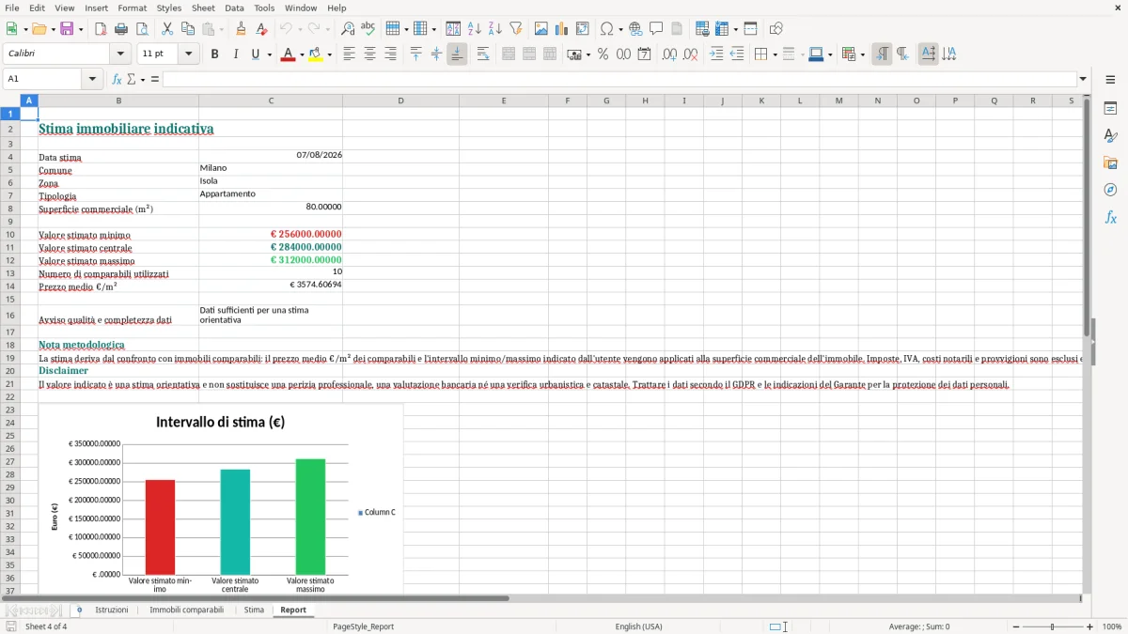Toggle Align Bottom vertical alignment
This screenshot has width=1128, height=634.
click(457, 54)
